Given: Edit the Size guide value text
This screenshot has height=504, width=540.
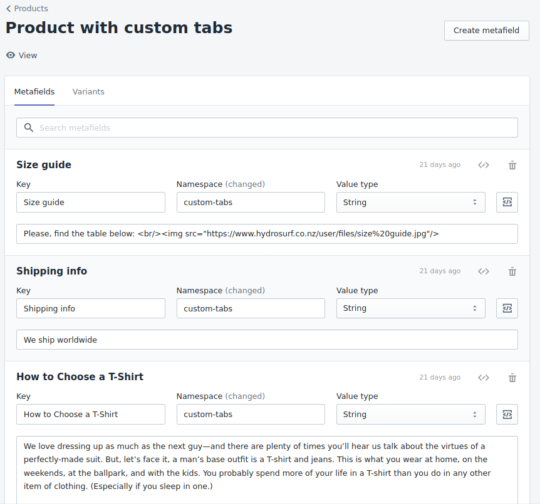Looking at the screenshot, I should [x=267, y=234].
